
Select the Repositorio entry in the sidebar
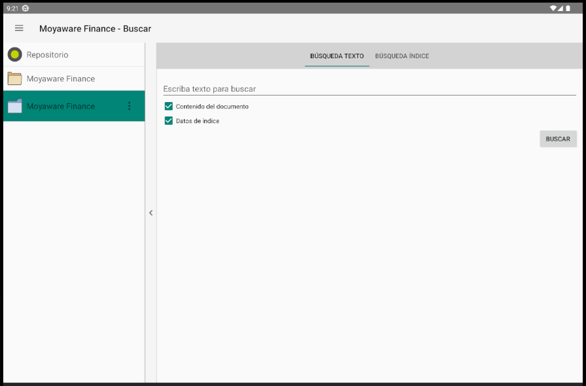click(74, 54)
